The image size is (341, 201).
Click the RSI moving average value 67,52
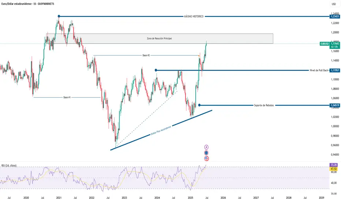[334, 168]
